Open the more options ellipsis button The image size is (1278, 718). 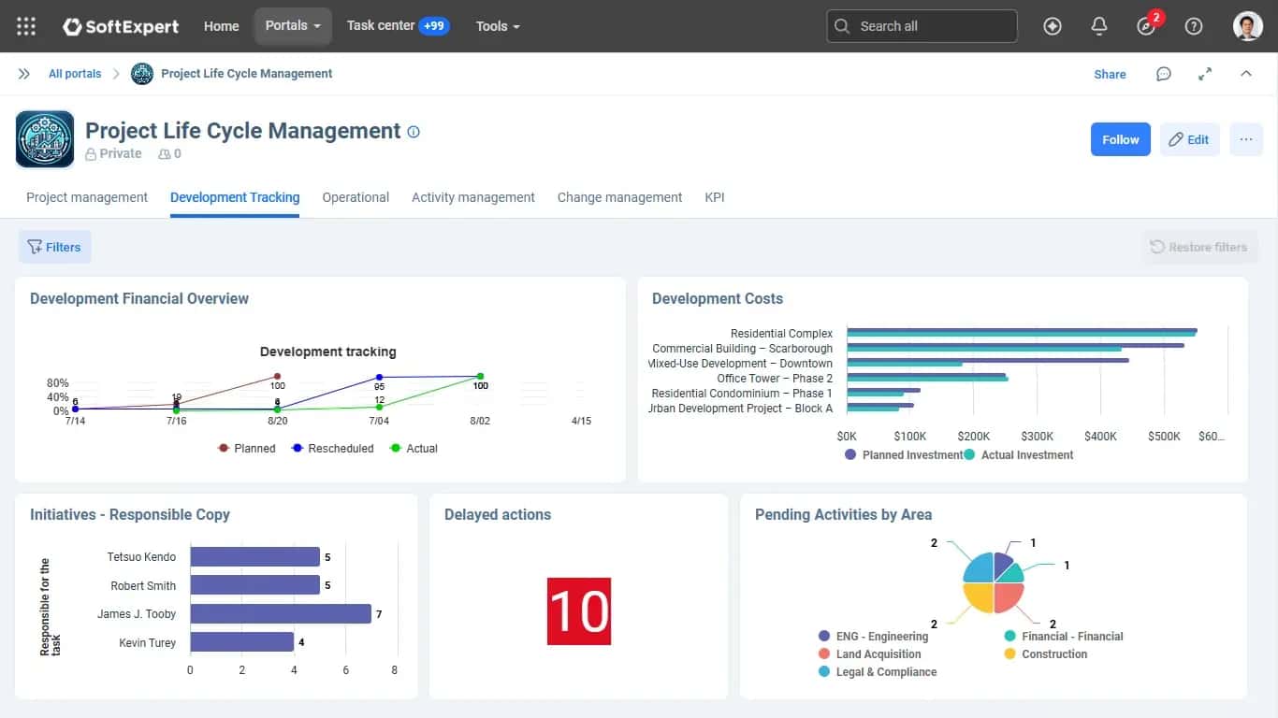[x=1246, y=139]
